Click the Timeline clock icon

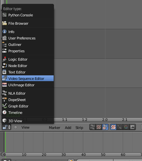click(4, 112)
